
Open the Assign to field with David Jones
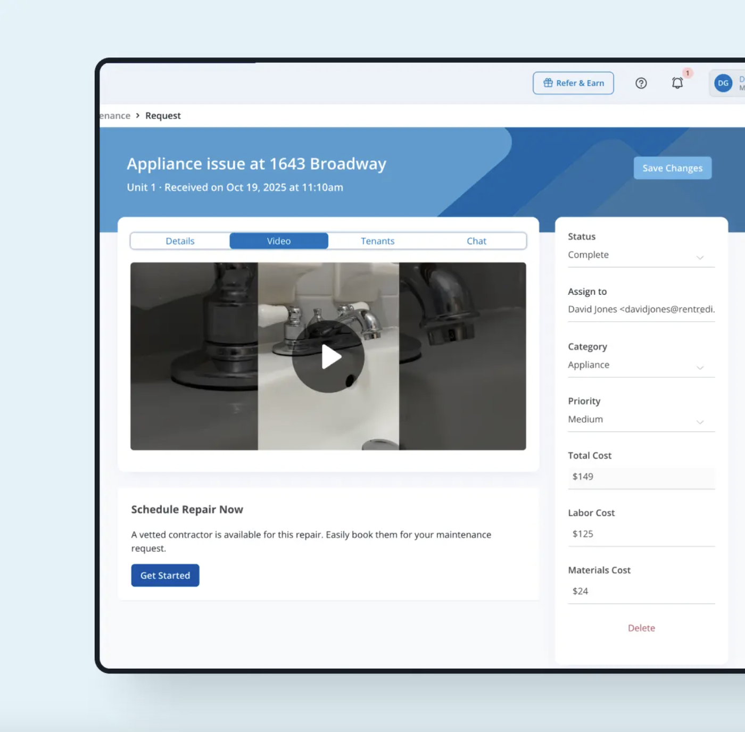click(641, 310)
